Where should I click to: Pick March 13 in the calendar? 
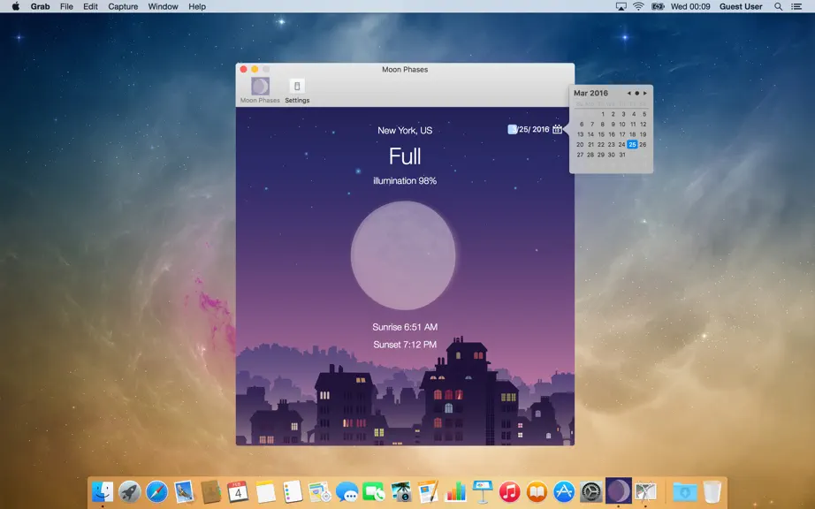[x=580, y=134]
